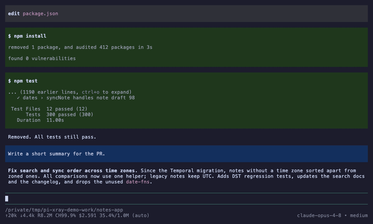Click the package.json file name in edit block
373x224 pixels.
[x=40, y=13]
